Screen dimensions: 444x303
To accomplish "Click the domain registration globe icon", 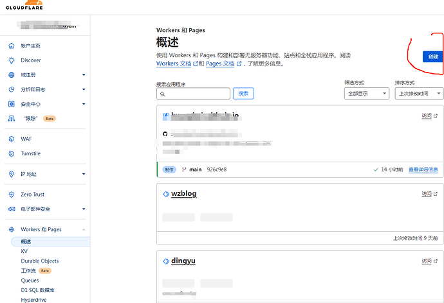I will [12, 75].
